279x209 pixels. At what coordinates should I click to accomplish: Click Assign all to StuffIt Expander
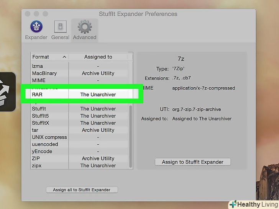point(82,190)
